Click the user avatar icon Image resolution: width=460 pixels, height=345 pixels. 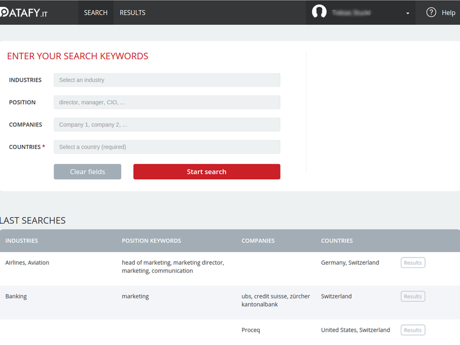click(319, 11)
